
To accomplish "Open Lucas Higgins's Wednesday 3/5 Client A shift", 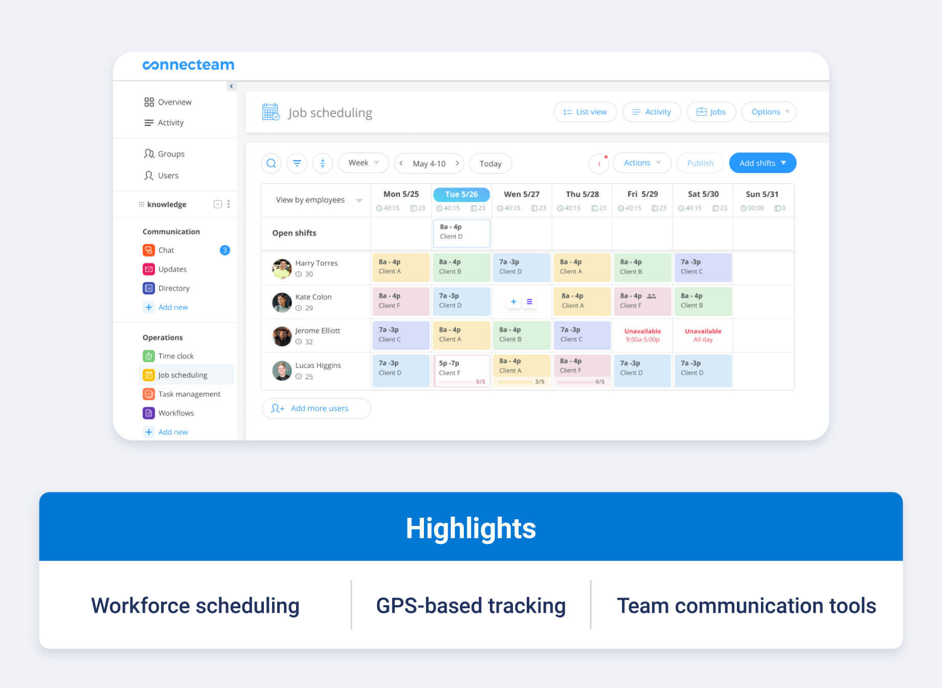I will pyautogui.click(x=522, y=371).
